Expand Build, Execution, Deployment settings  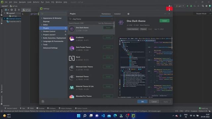click(42, 38)
